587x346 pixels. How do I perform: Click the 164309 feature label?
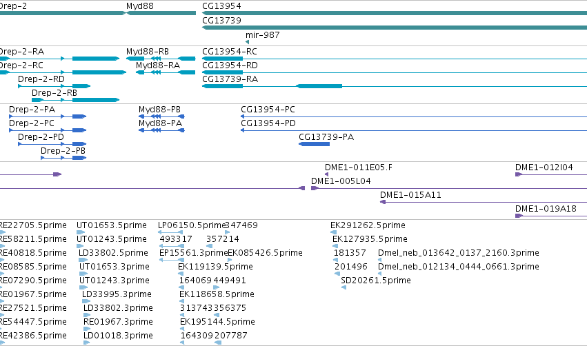197,336
